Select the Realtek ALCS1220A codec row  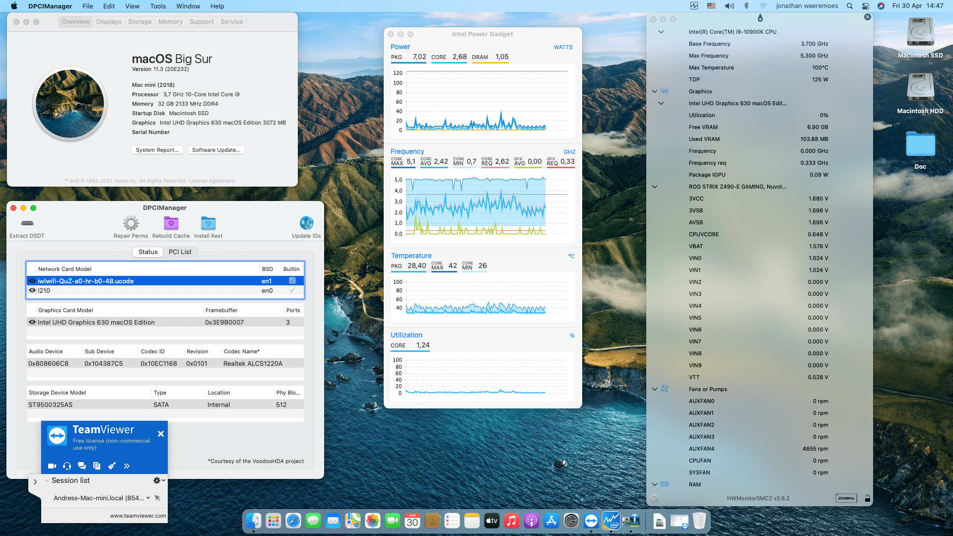tap(165, 364)
